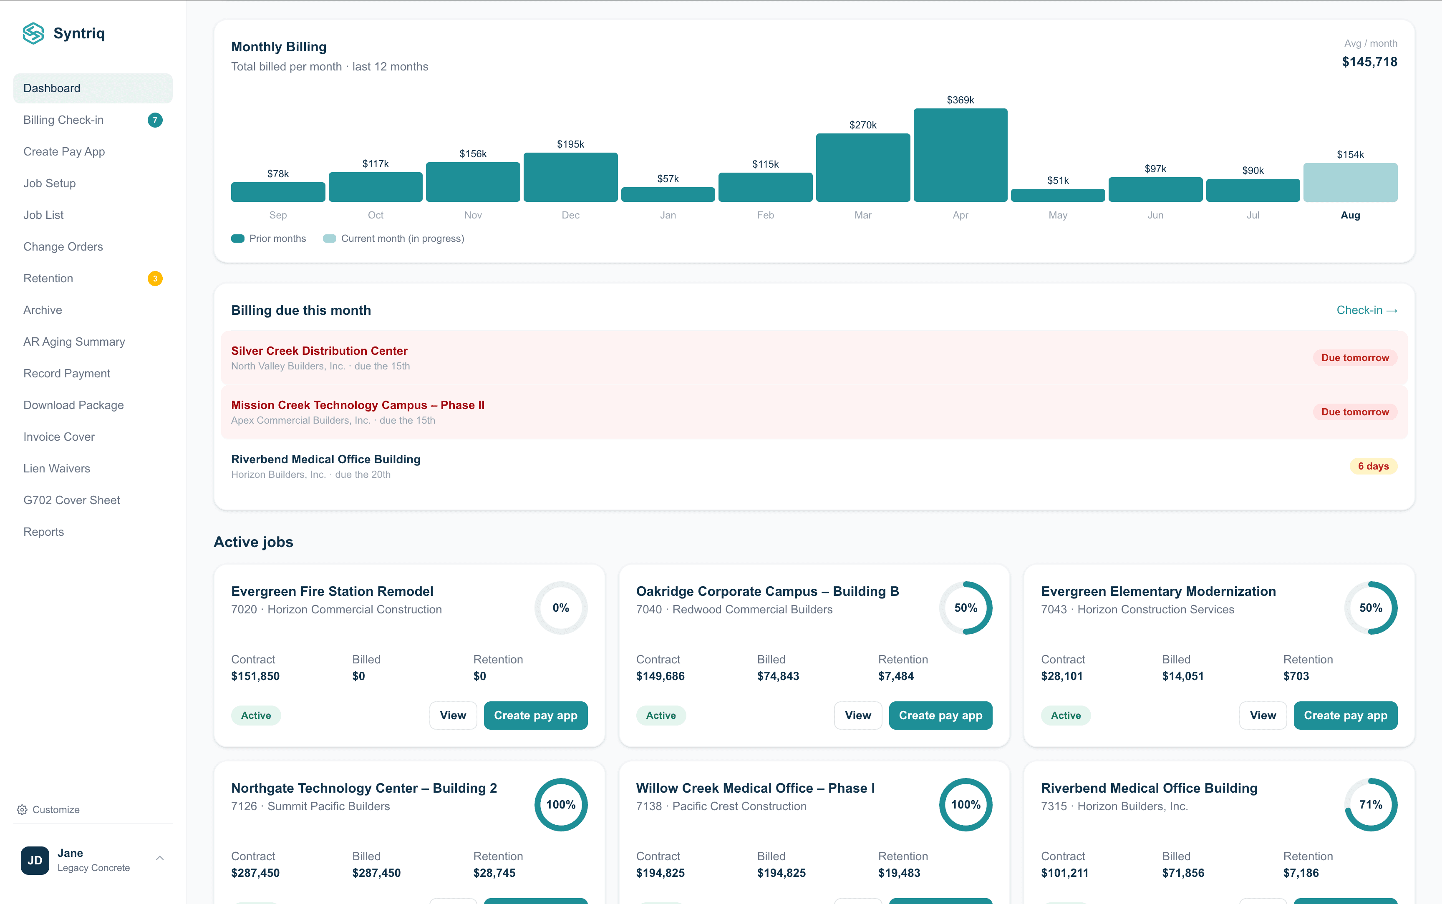Click the Active jobs heading
This screenshot has height=904, width=1442.
tap(253, 542)
